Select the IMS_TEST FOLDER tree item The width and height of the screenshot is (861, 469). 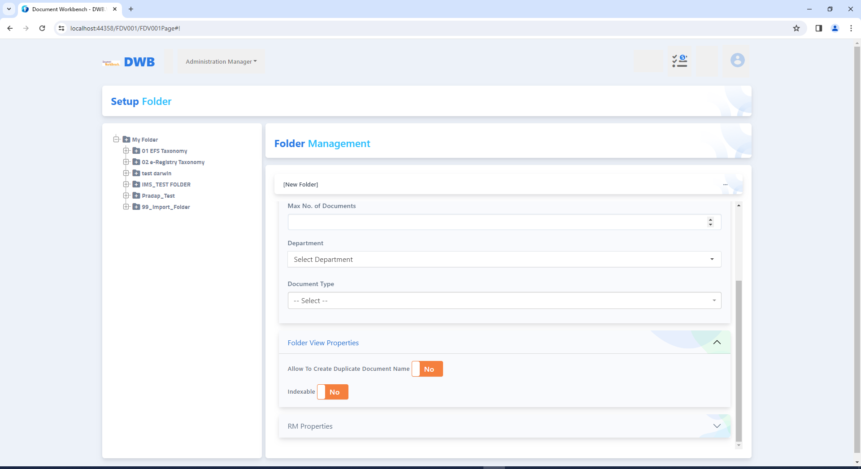coord(166,185)
